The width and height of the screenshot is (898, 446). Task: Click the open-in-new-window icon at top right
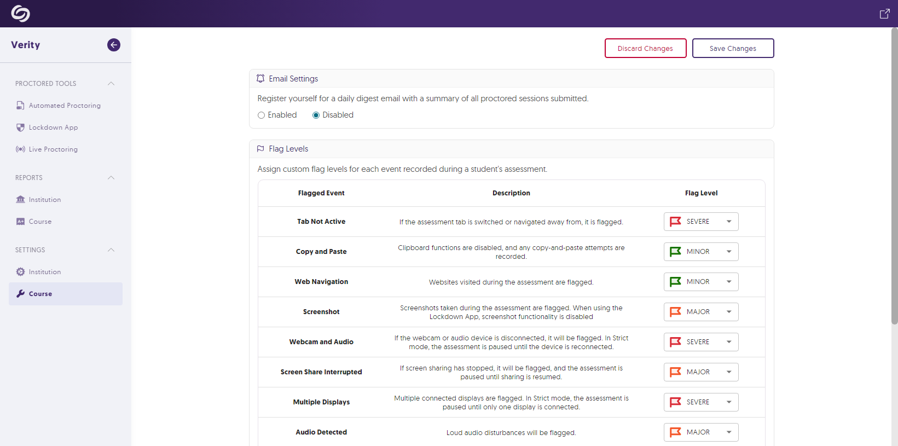pos(884,14)
